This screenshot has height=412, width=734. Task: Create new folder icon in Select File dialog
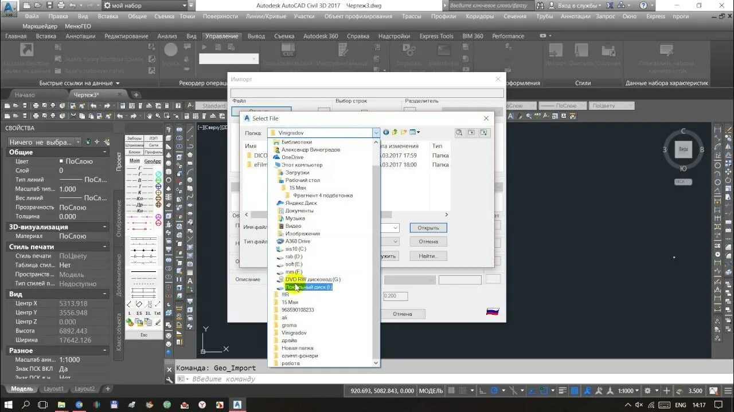point(404,132)
